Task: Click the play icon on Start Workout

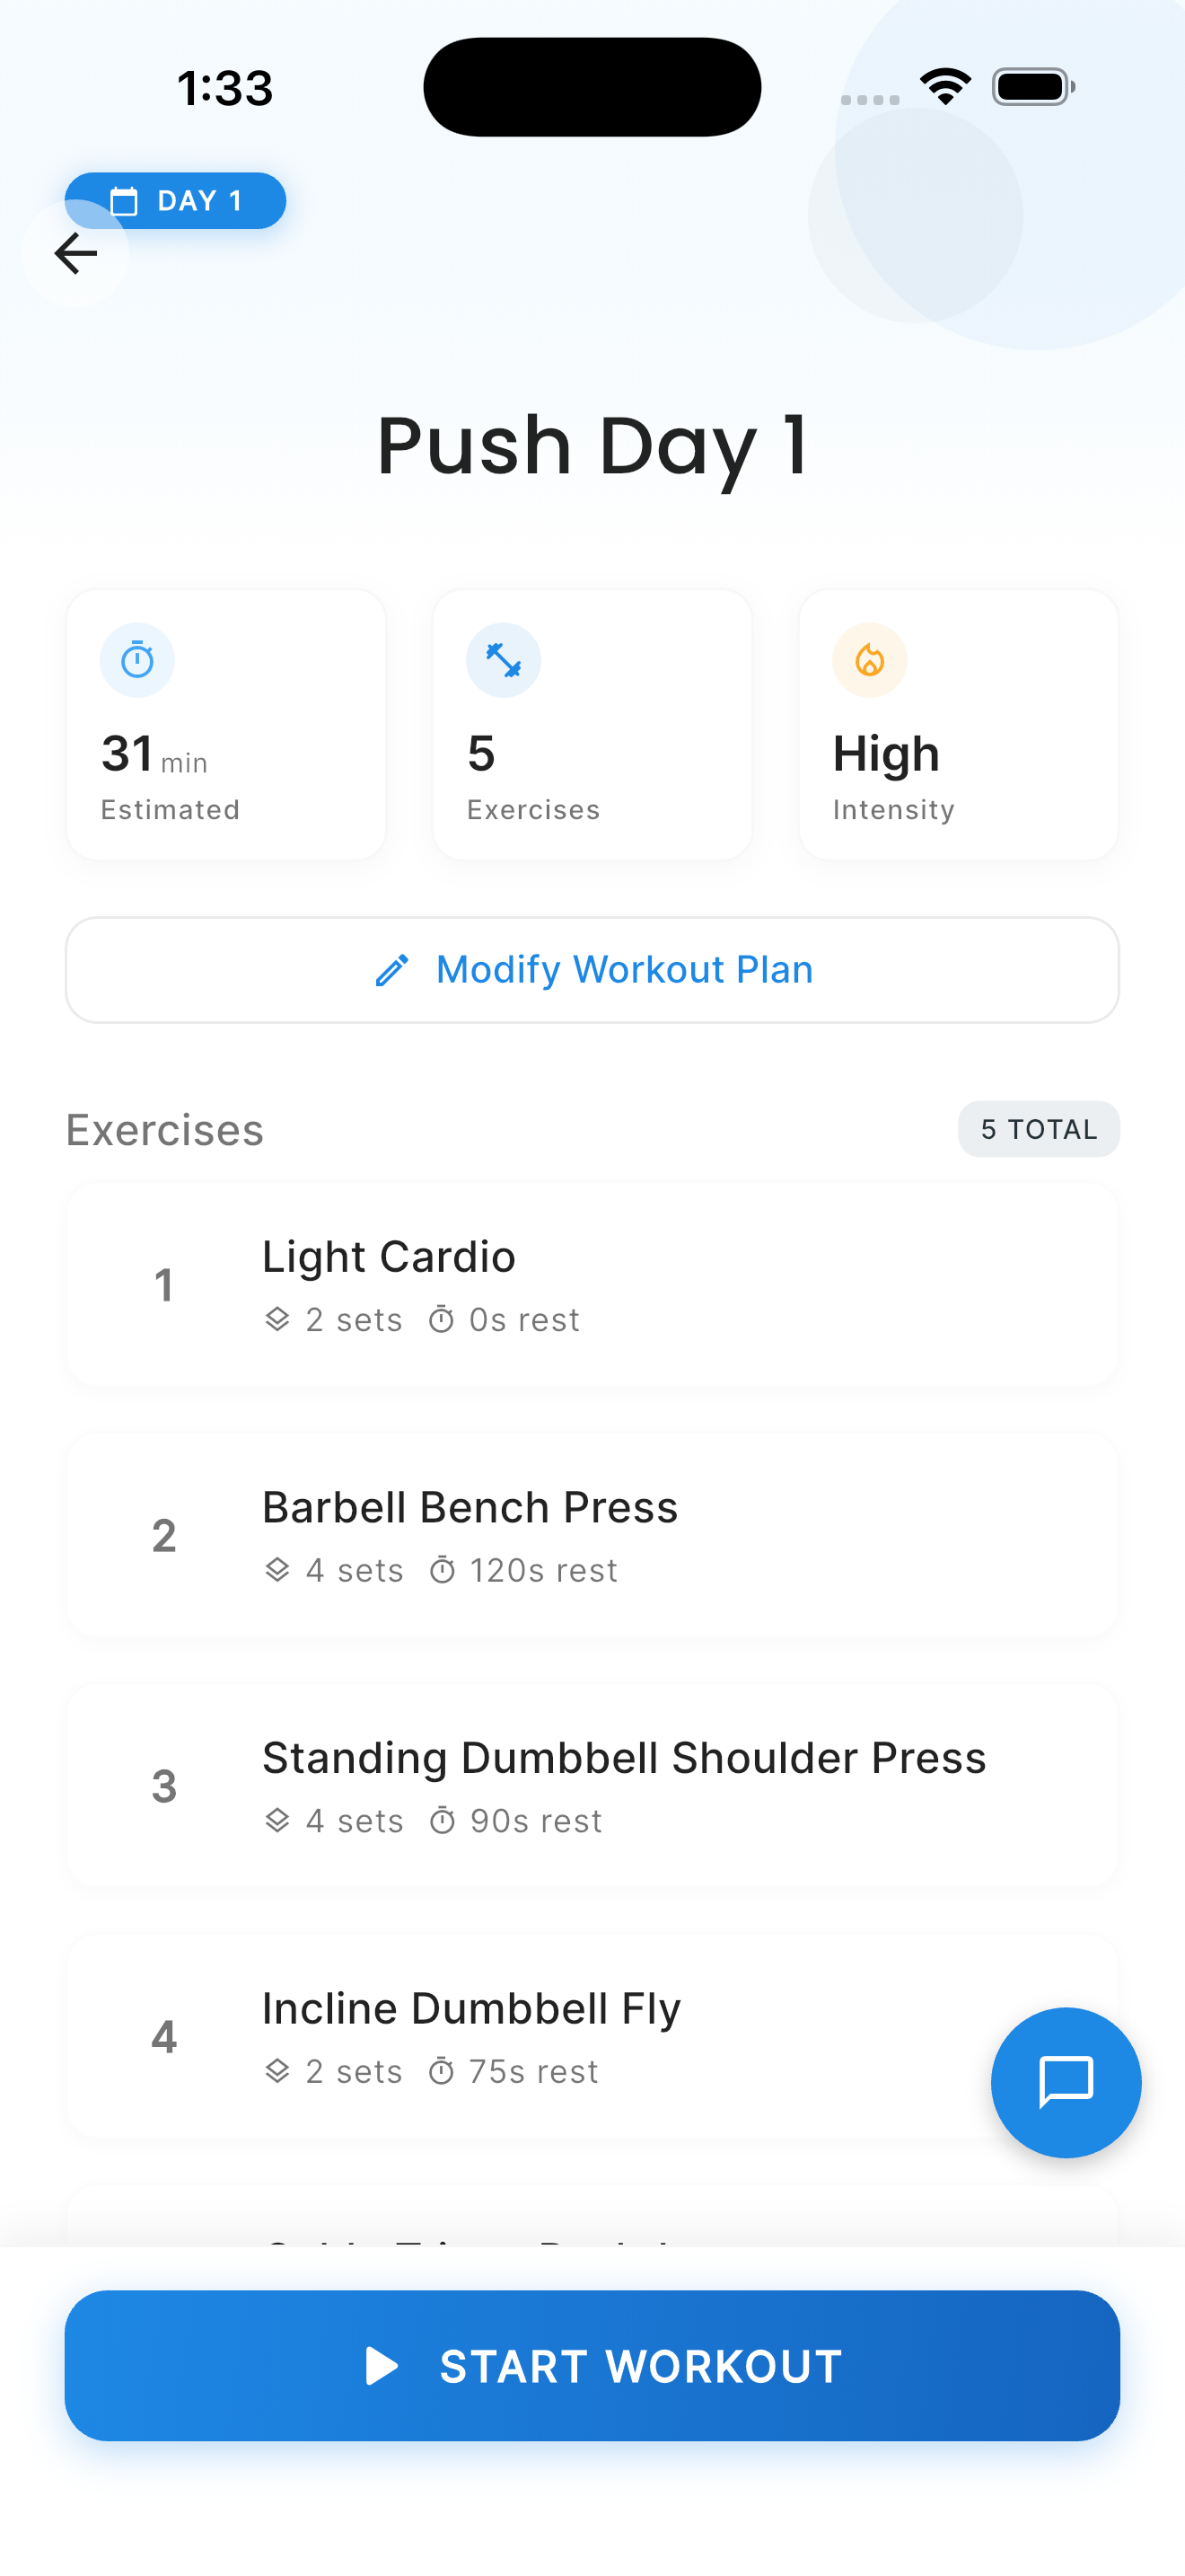Action: (x=382, y=2365)
